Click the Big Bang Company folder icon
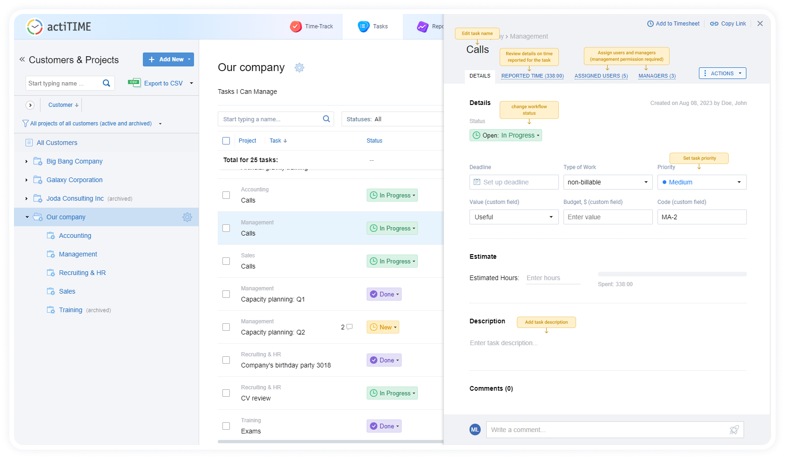 (x=38, y=161)
